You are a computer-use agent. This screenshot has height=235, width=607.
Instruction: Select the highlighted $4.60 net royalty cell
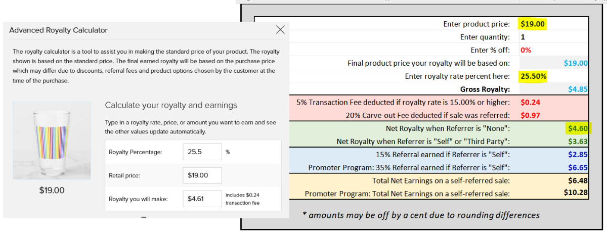(x=578, y=128)
